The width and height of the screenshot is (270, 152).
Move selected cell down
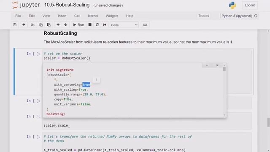[x=66, y=25]
